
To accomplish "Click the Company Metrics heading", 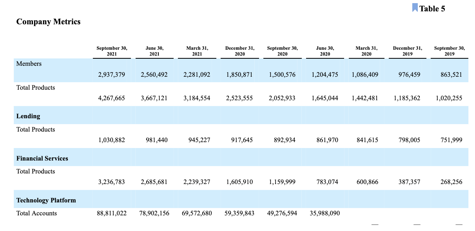I will (48, 22).
